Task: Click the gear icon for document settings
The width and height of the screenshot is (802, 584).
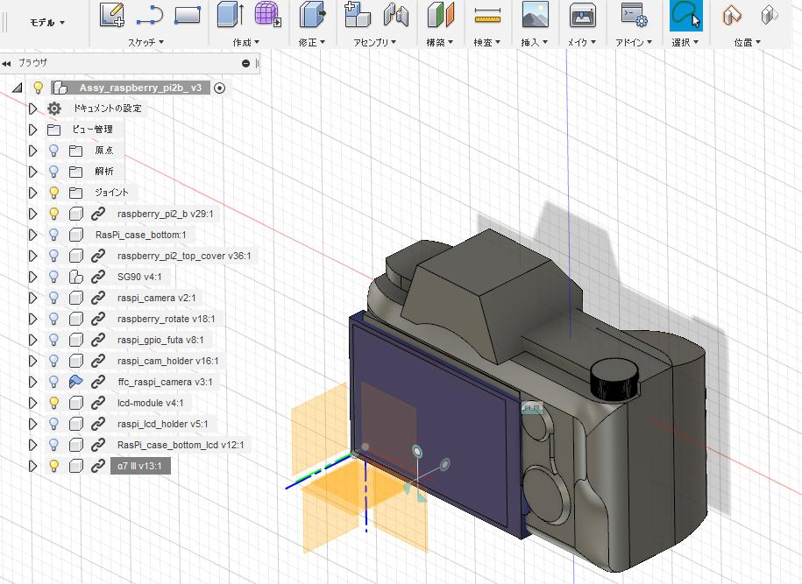Action: [53, 109]
